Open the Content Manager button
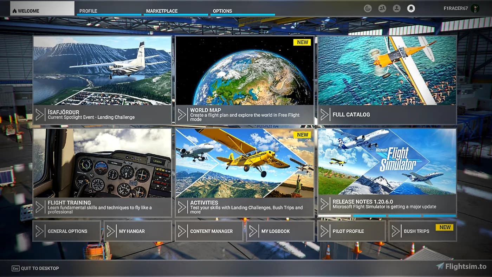Screen dimensions: 492x277 [209, 231]
